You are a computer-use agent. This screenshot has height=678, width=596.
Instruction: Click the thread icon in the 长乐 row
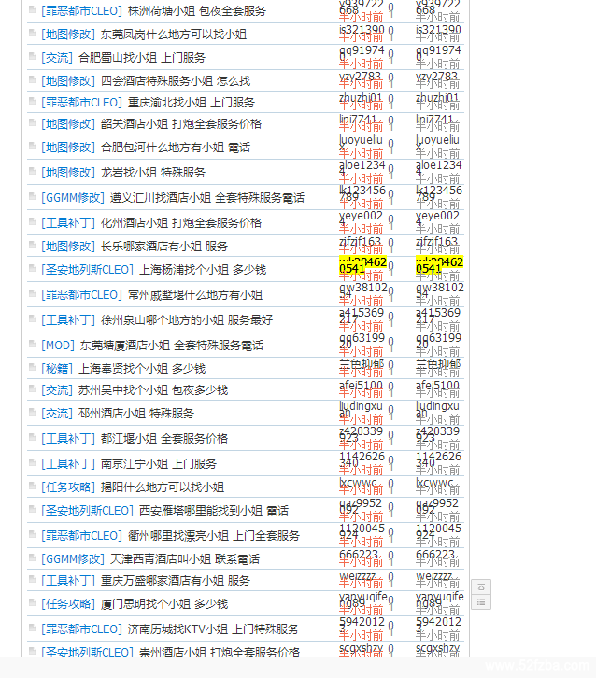32,245
